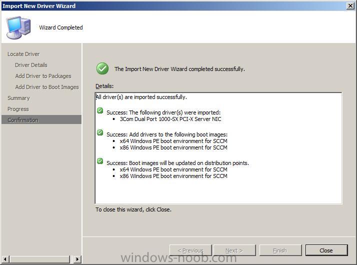The width and height of the screenshot is (357, 265).
Task: Click the 'Details:' label
Action: [104, 86]
